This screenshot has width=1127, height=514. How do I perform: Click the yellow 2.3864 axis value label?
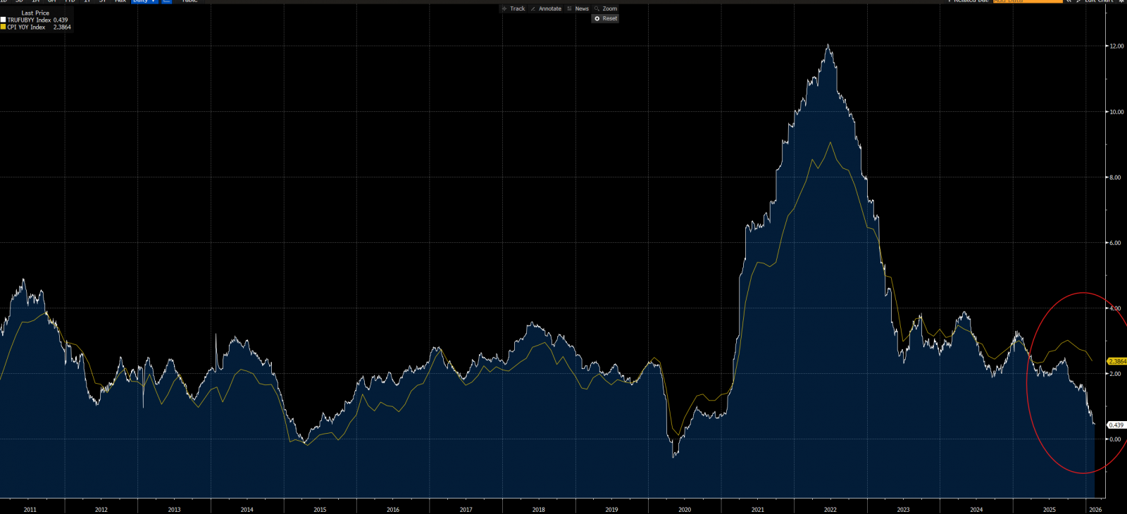(1117, 361)
